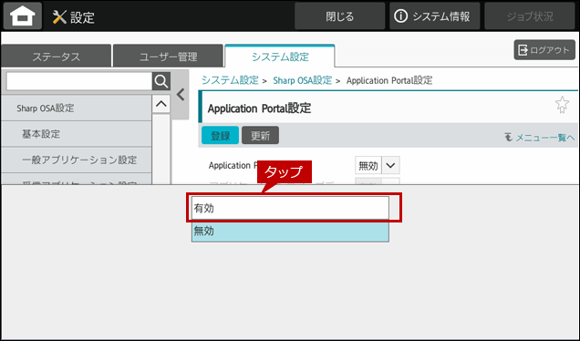Click システム設定 breadcrumb link

tap(230, 80)
